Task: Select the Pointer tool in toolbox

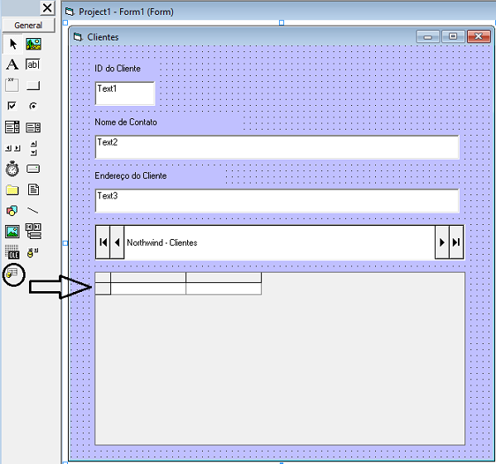Action: coord(12,44)
